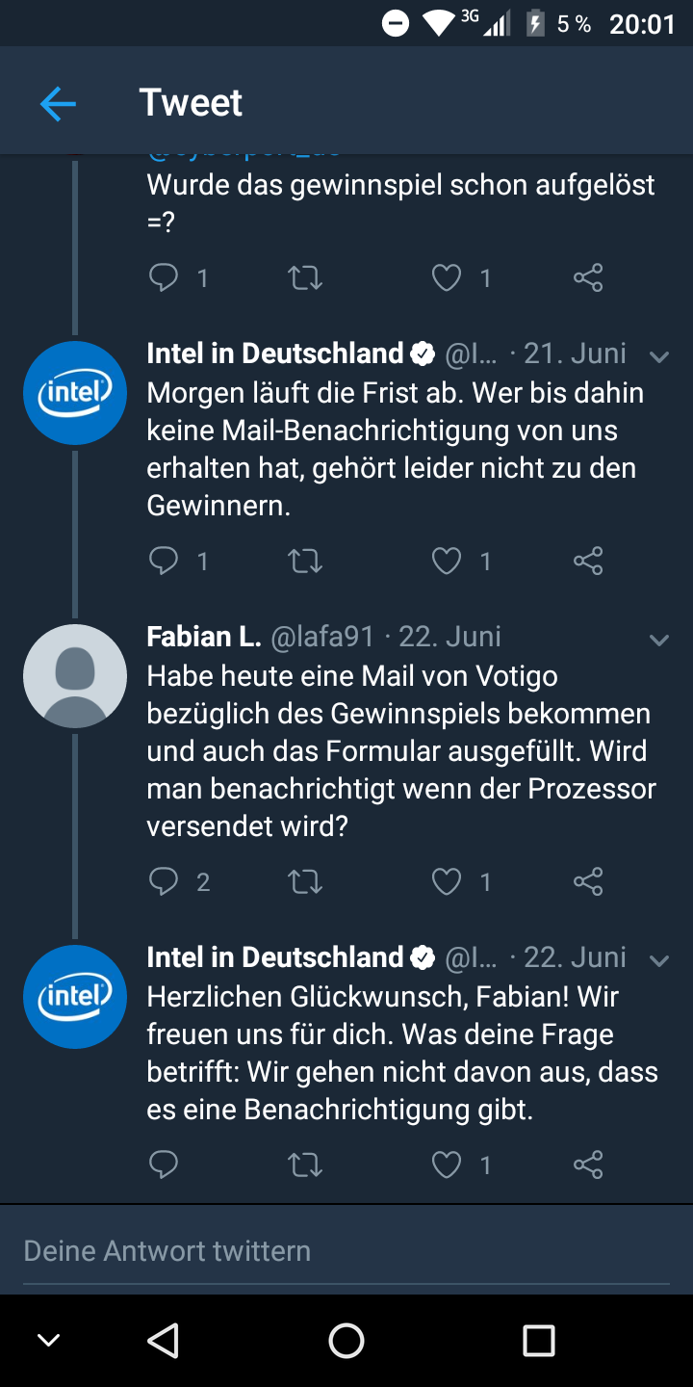Reply to the Herzlichen Glückwunsch tweet
Image resolution: width=693 pixels, height=1387 pixels.
[165, 1165]
